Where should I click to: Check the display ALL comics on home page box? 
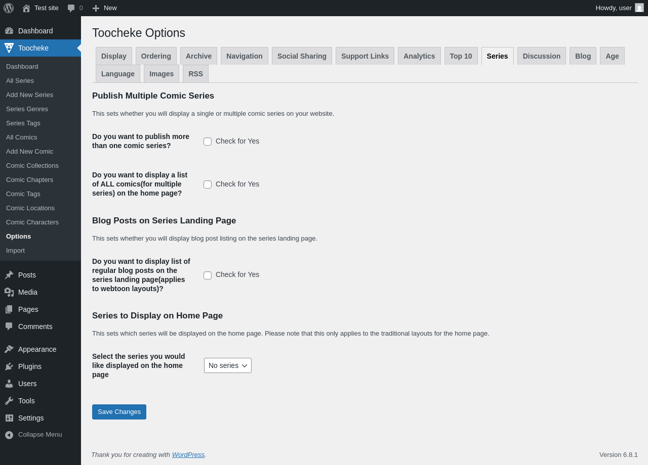pyautogui.click(x=208, y=184)
